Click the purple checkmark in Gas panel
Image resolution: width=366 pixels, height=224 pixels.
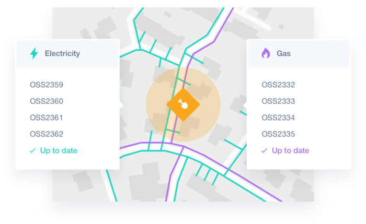click(264, 151)
